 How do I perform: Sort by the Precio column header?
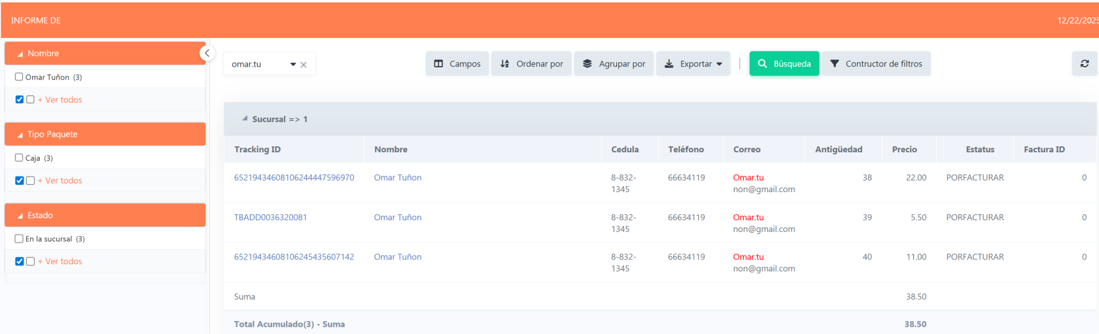point(904,149)
